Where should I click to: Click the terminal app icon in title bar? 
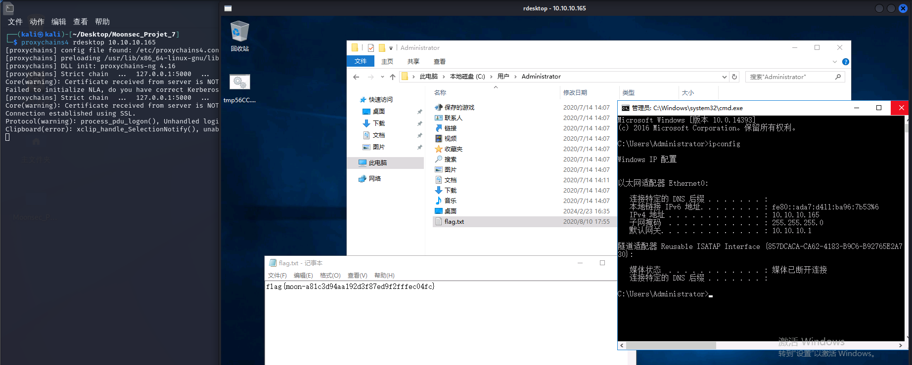point(9,8)
